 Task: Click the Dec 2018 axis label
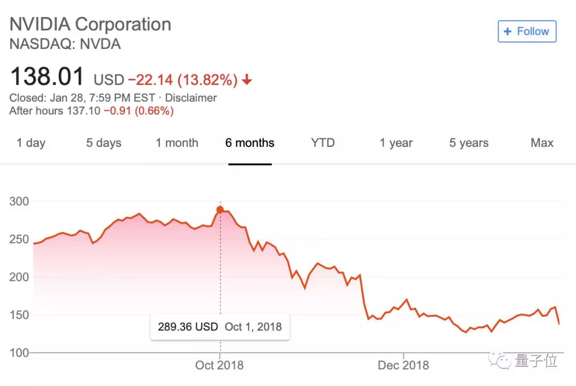pos(403,365)
